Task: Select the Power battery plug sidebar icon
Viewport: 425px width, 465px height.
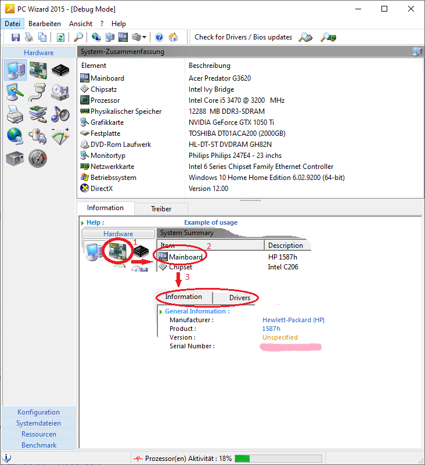Action: (x=38, y=136)
